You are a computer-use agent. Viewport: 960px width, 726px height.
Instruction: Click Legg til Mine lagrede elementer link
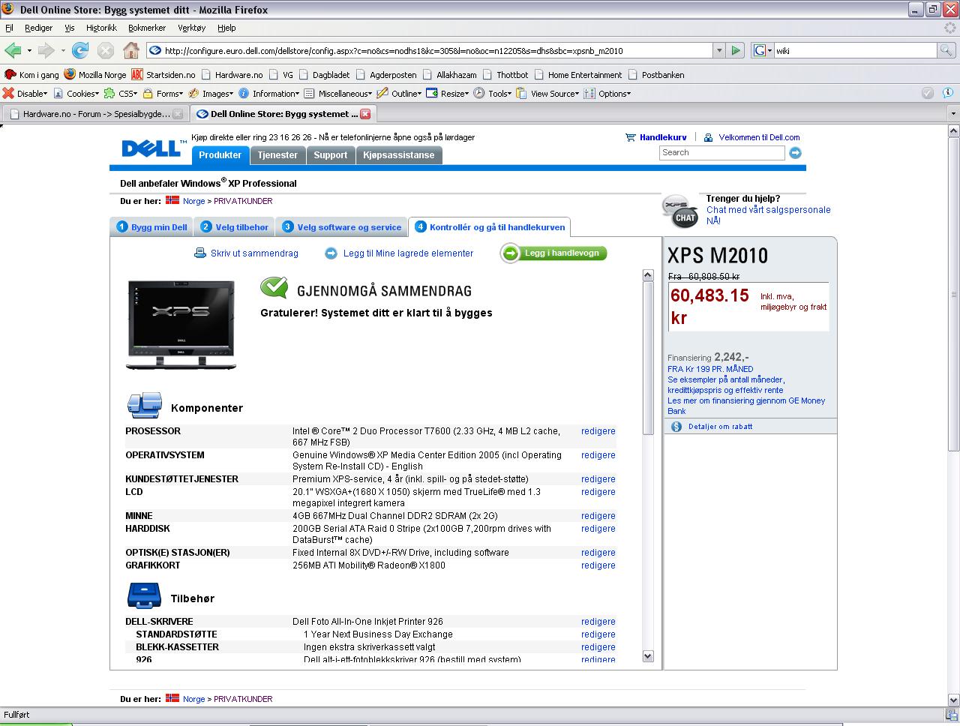pyautogui.click(x=408, y=253)
